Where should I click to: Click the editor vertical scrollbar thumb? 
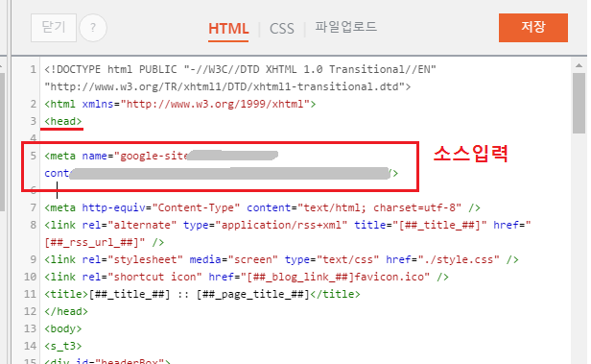tap(579, 103)
